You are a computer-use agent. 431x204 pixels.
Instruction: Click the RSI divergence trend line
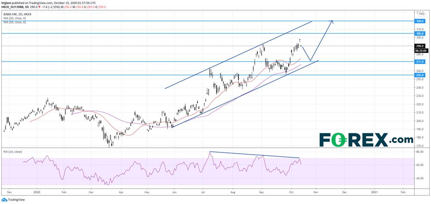(254, 155)
